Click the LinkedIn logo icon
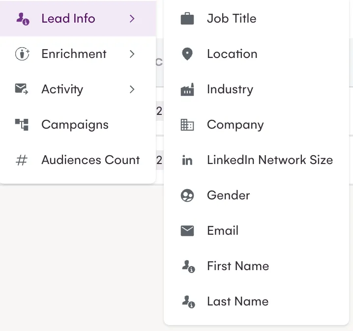The image size is (353, 331). click(187, 161)
